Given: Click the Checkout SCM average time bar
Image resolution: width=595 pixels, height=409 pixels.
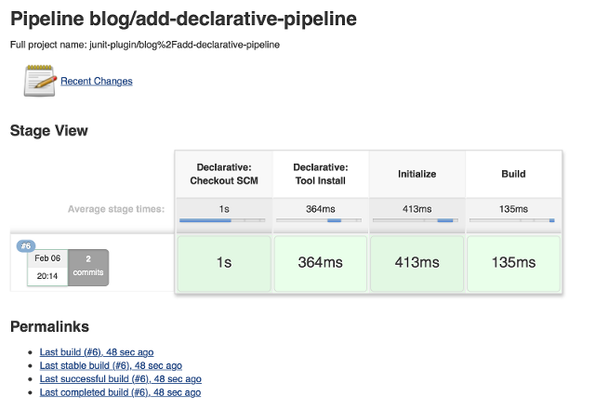Looking at the screenshot, I should (x=224, y=221).
